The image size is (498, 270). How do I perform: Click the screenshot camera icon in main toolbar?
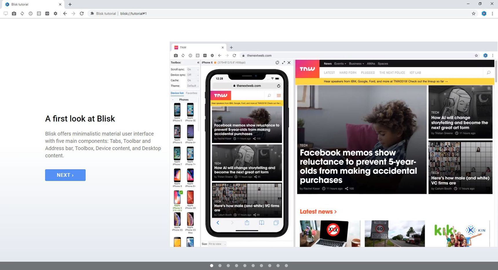click(x=14, y=14)
